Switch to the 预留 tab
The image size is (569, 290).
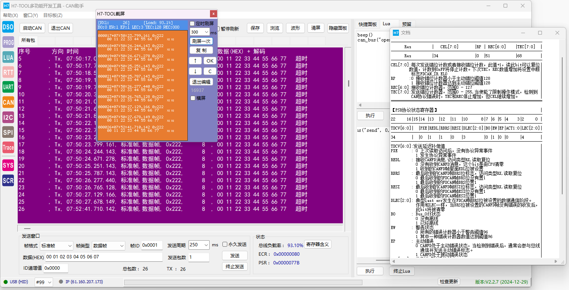406,24
